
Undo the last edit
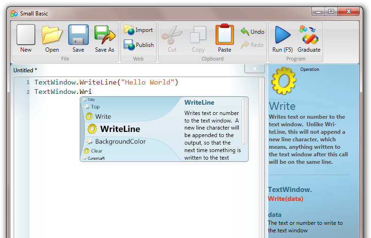coord(252,31)
